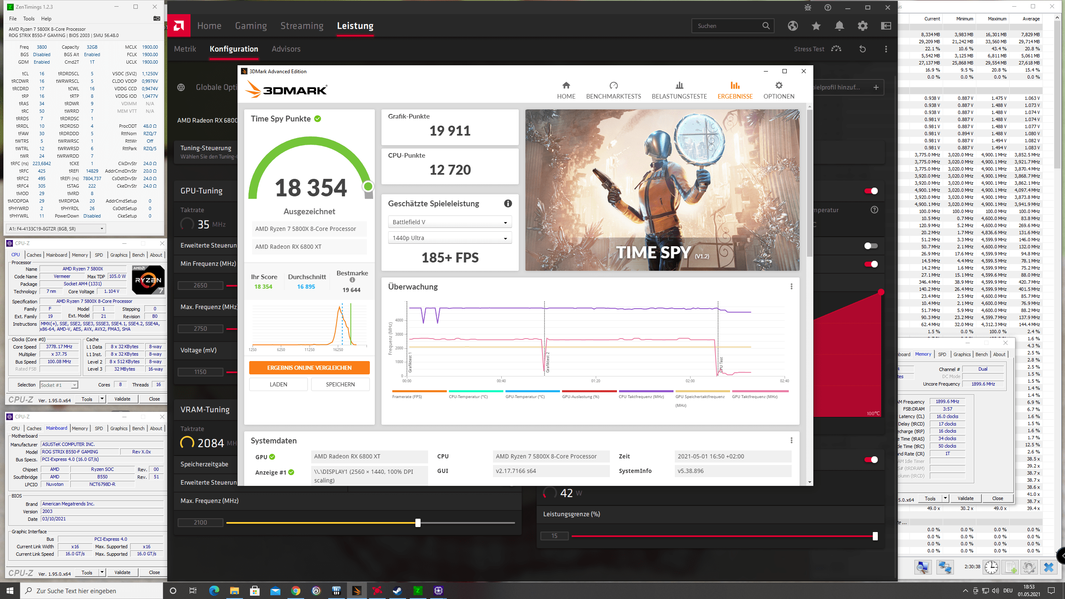Open CPU-Z Socket #1 selection dropdown

(59, 385)
